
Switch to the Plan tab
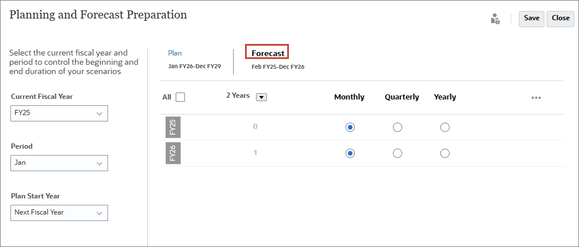tap(175, 53)
